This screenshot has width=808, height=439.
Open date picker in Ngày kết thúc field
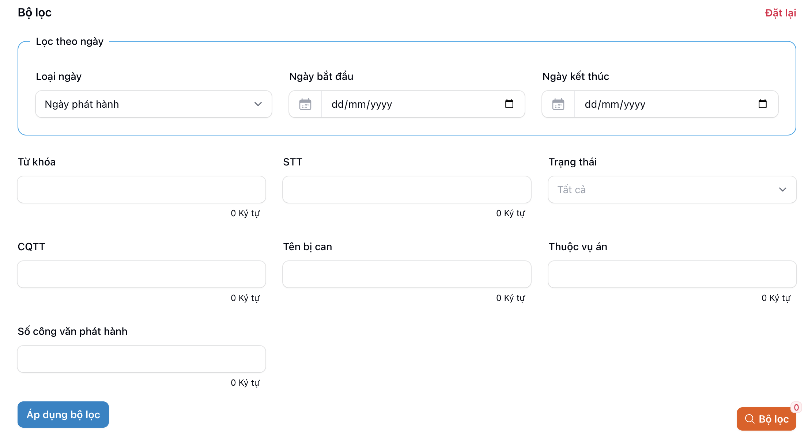(x=762, y=104)
